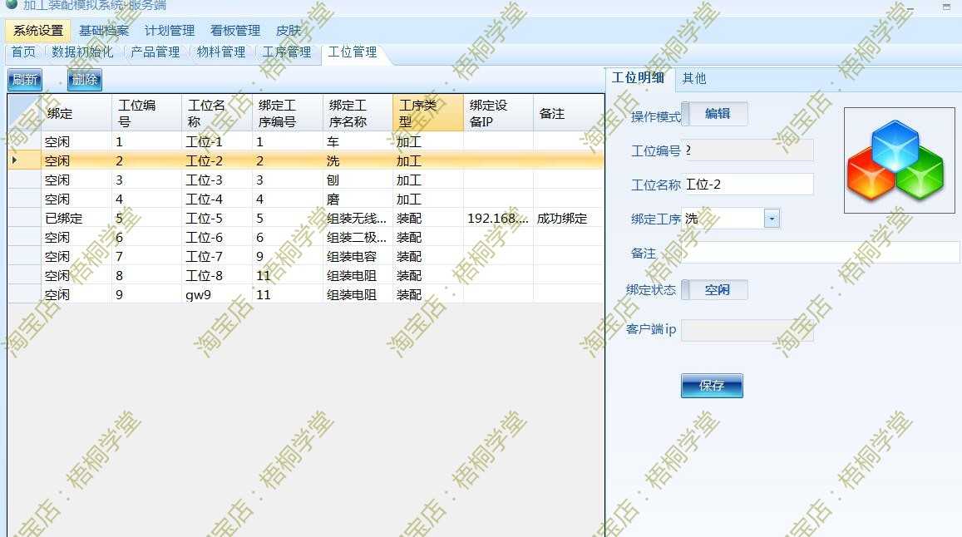The width and height of the screenshot is (962, 537).
Task: Toggle the 操作模式 编辑 switch
Action: click(715, 114)
